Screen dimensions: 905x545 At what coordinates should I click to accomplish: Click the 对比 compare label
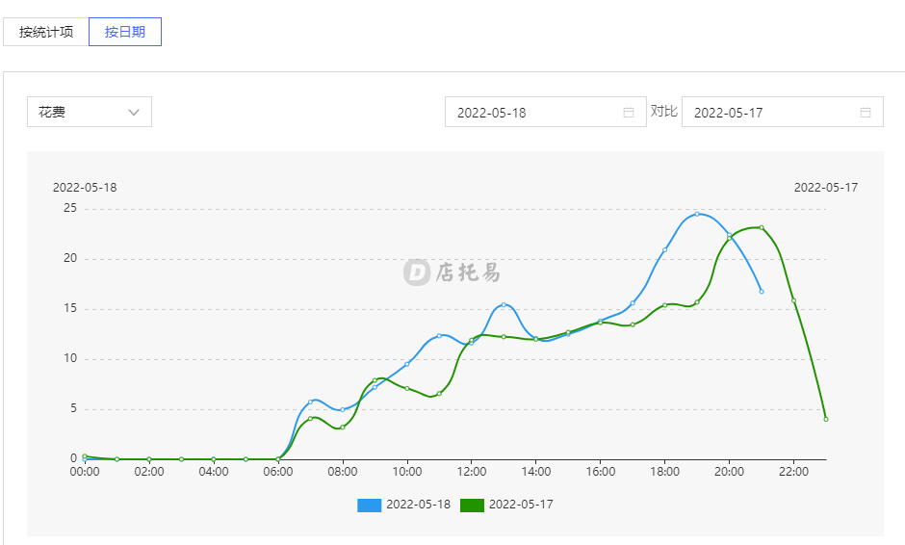click(x=663, y=111)
